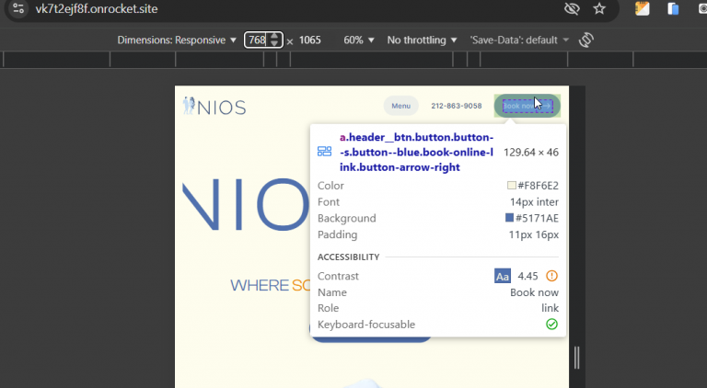Image resolution: width=707 pixels, height=388 pixels.
Task: Click the width stepper arrows beside 768
Action: 274,40
